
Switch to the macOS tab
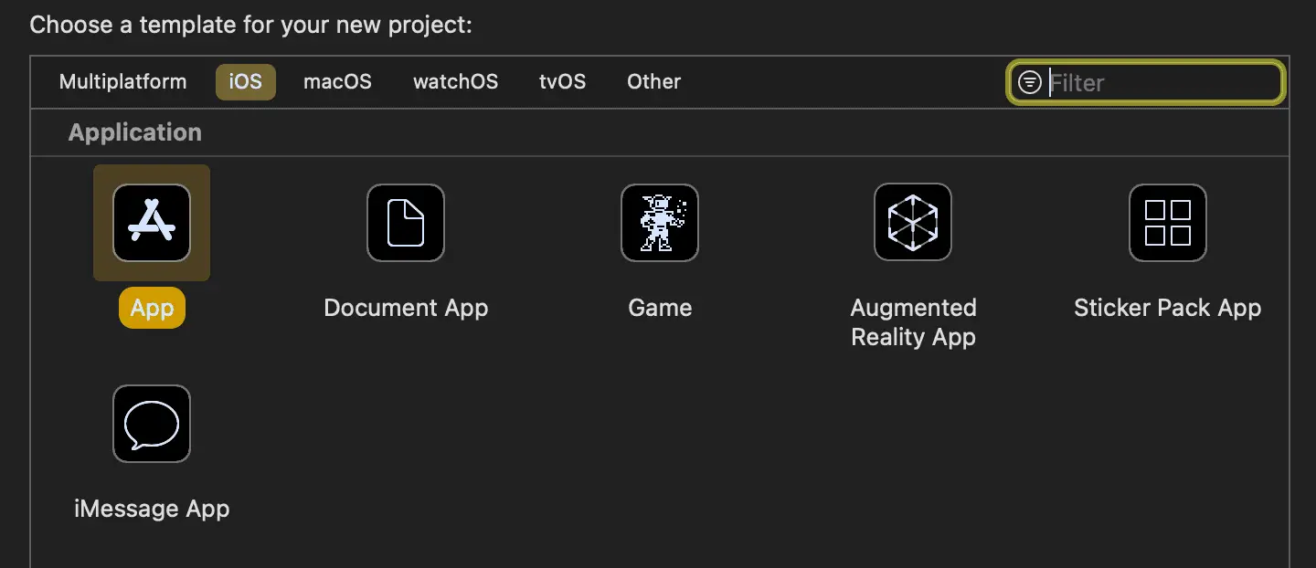337,82
